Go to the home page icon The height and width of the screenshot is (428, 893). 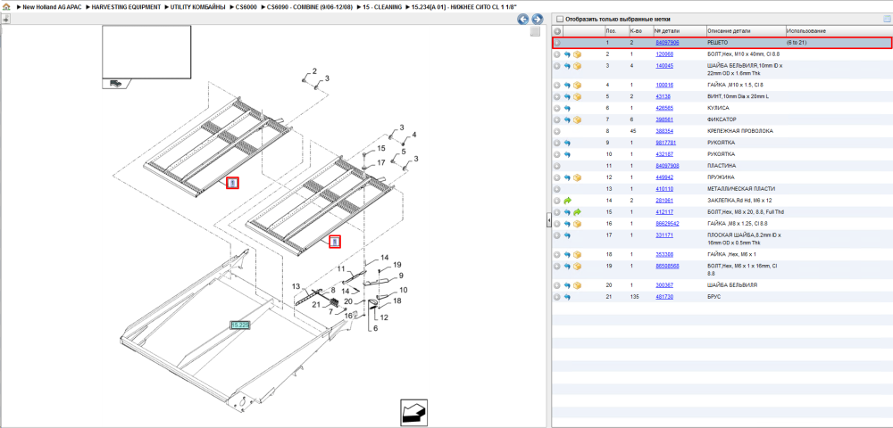(6, 6)
